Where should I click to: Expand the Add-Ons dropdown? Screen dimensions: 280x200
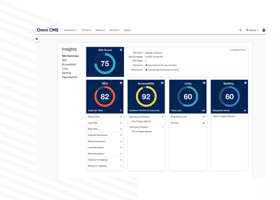[114, 30]
